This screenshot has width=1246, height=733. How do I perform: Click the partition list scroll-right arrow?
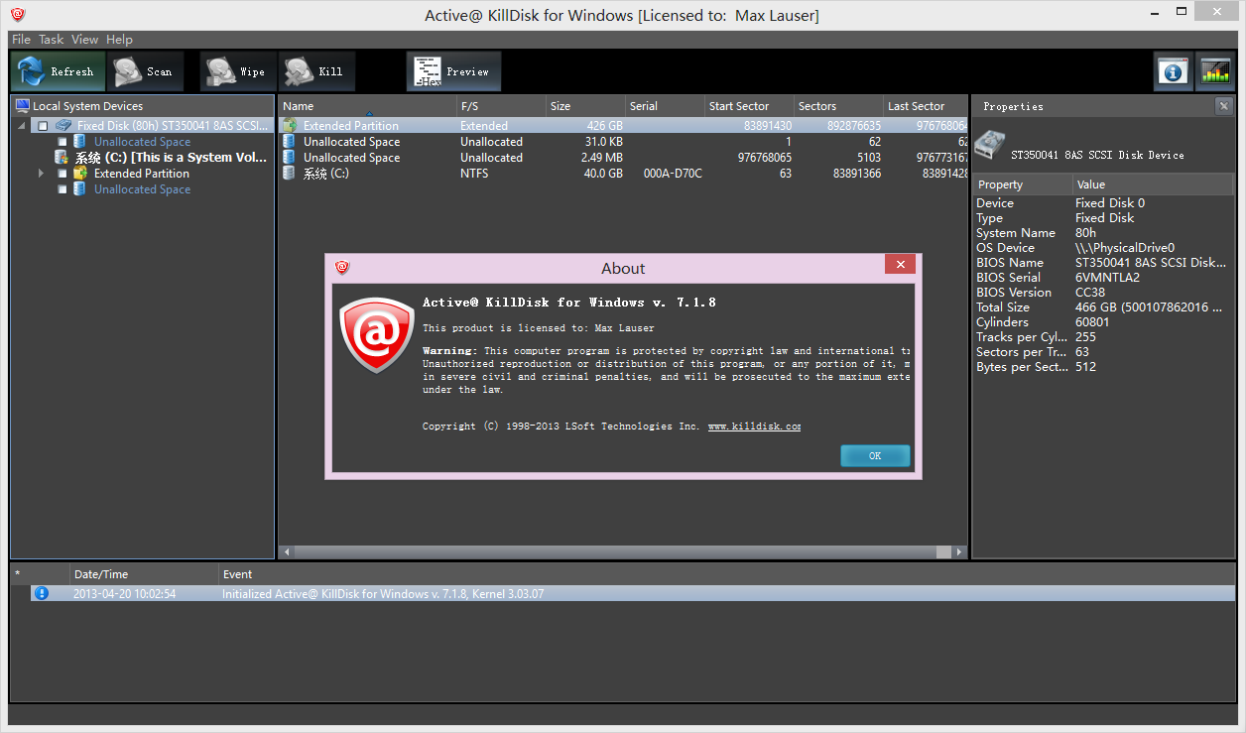(x=958, y=551)
